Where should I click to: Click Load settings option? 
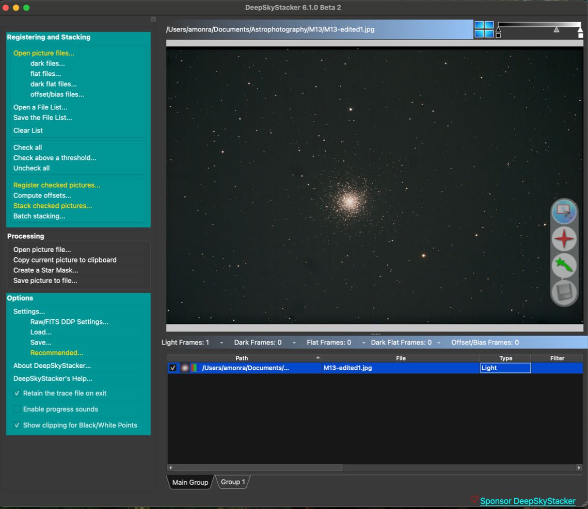click(41, 332)
